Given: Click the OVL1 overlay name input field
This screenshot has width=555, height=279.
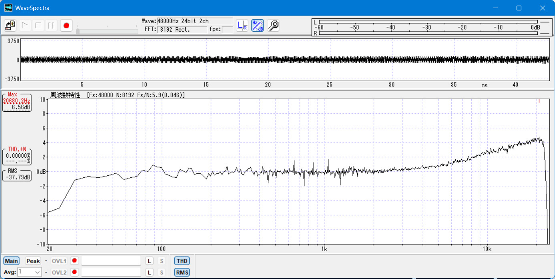Looking at the screenshot, I should pyautogui.click(x=111, y=261).
